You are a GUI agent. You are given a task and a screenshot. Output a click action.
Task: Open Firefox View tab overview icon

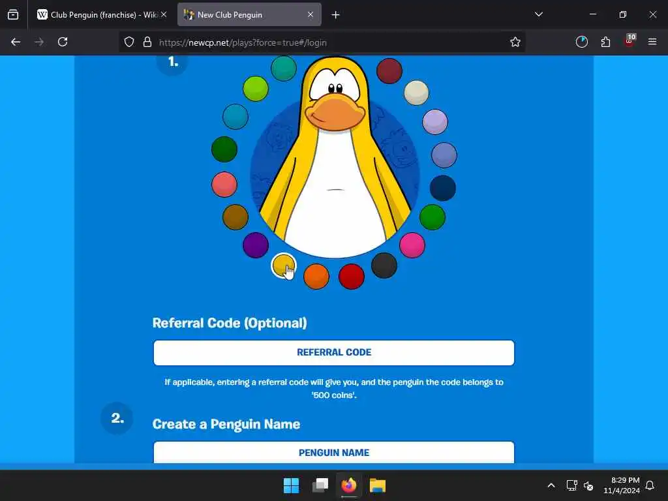13,15
